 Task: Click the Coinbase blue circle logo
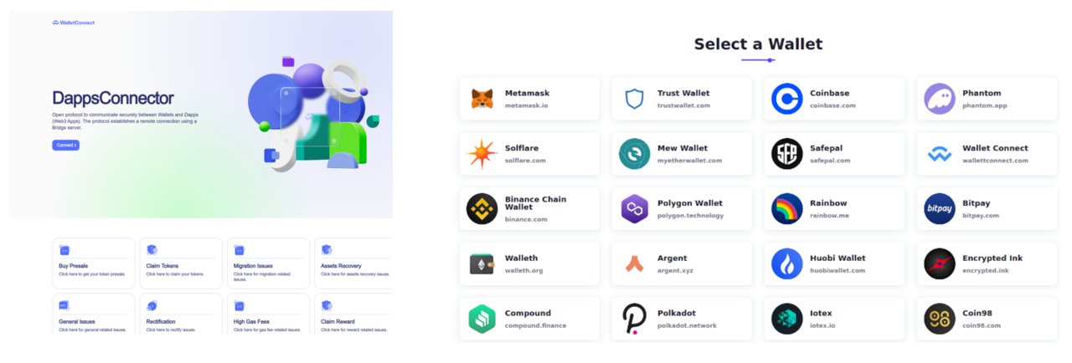tap(787, 99)
